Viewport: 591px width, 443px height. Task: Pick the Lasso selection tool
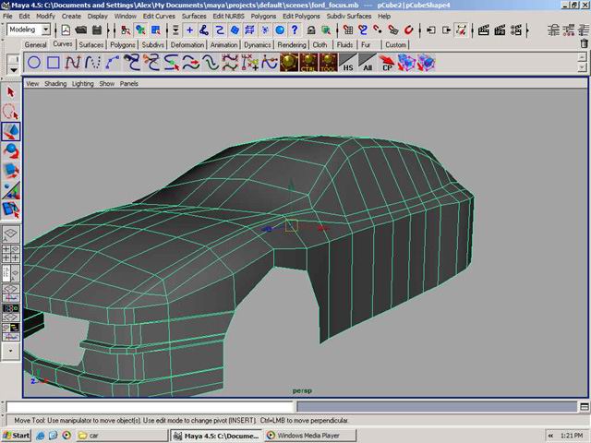pyautogui.click(x=11, y=112)
